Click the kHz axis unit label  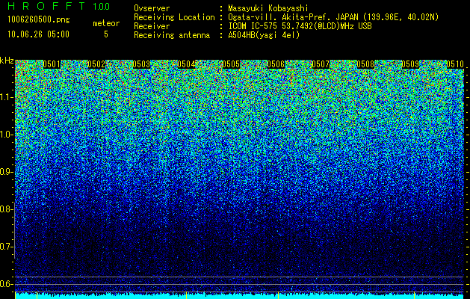point(7,61)
